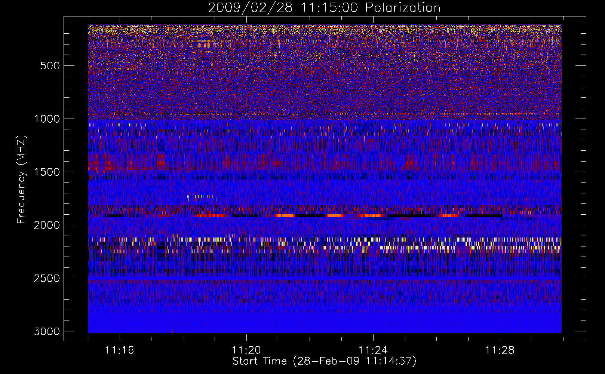Click the 3000 frequency tick label
This screenshot has width=605, height=374.
[x=47, y=331]
